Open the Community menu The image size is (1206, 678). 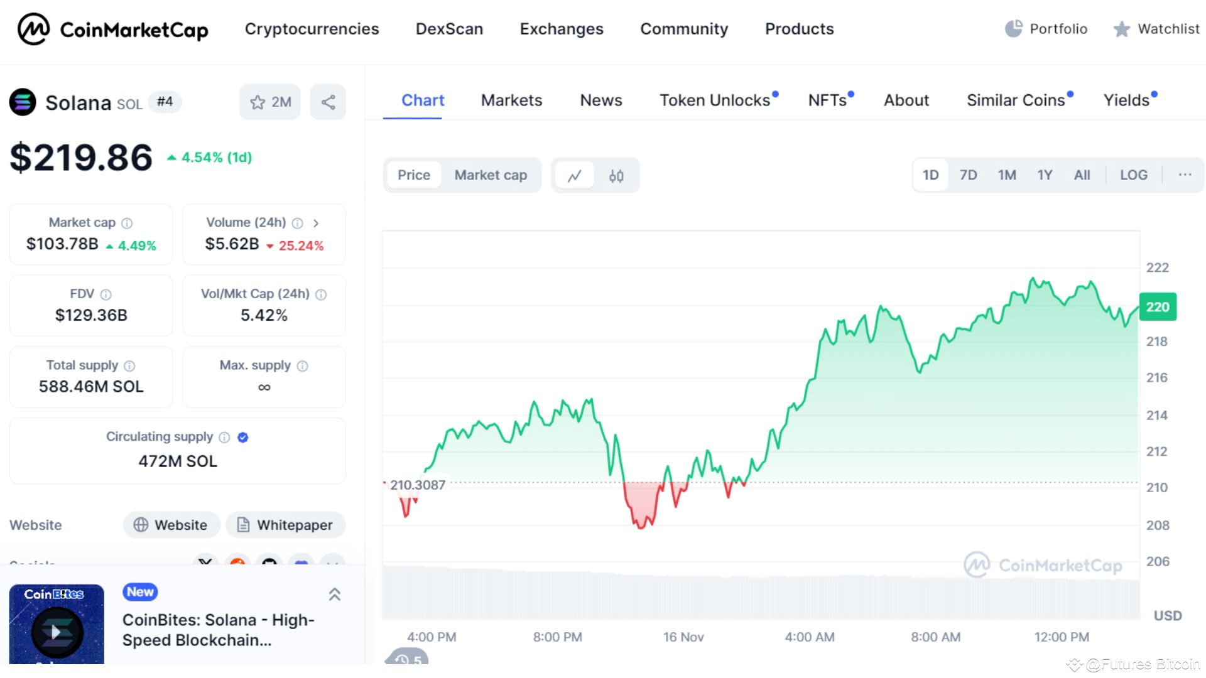pos(684,29)
